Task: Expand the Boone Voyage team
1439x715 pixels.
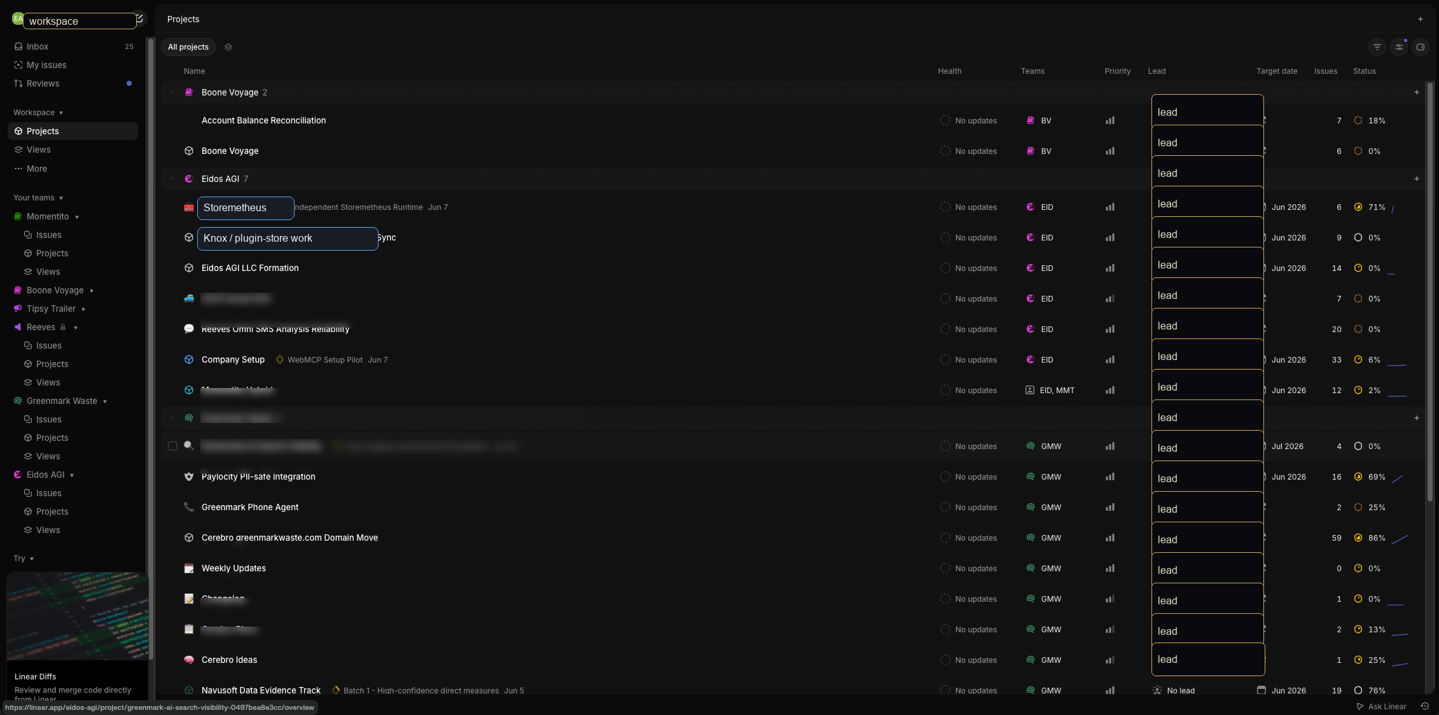Action: click(x=92, y=291)
